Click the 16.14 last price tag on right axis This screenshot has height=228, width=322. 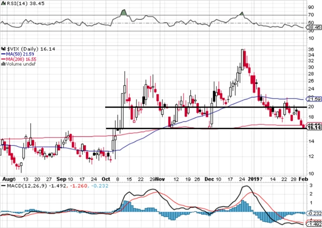(x=313, y=129)
